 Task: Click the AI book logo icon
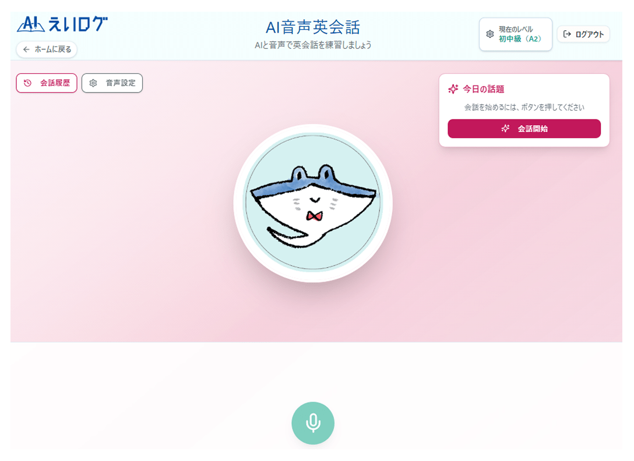31,24
